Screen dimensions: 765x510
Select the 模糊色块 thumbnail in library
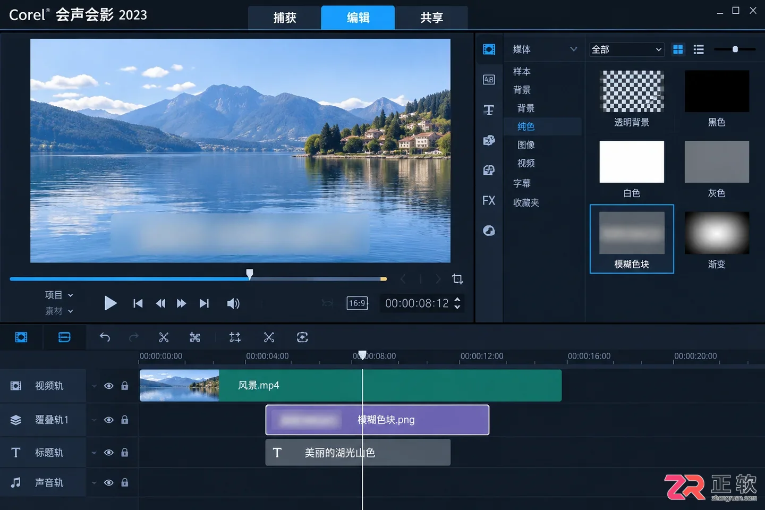point(632,239)
